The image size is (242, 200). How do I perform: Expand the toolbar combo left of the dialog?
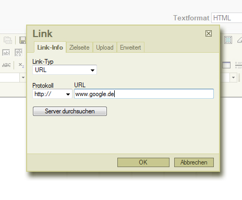click(23, 77)
